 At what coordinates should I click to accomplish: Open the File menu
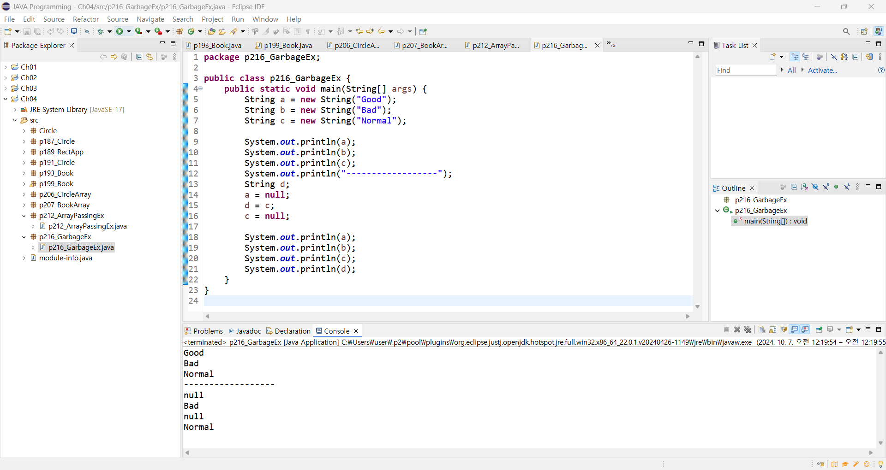point(9,19)
